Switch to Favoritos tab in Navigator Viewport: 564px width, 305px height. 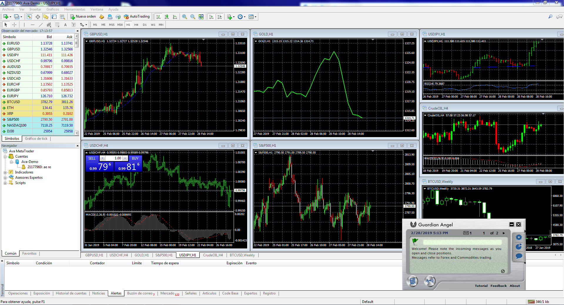coord(29,253)
